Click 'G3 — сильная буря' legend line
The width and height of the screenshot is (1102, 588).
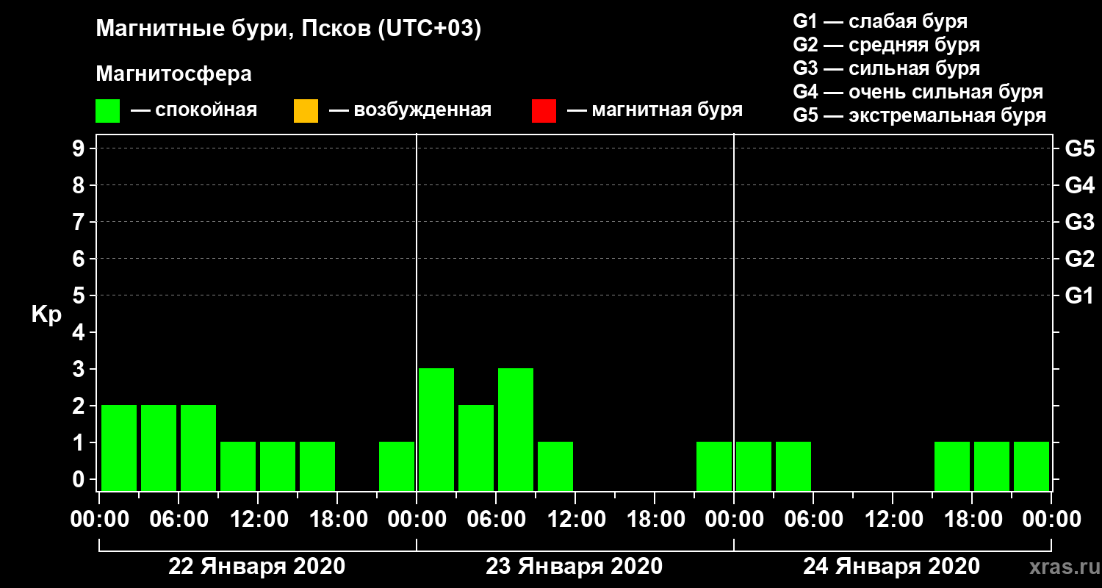click(x=886, y=68)
